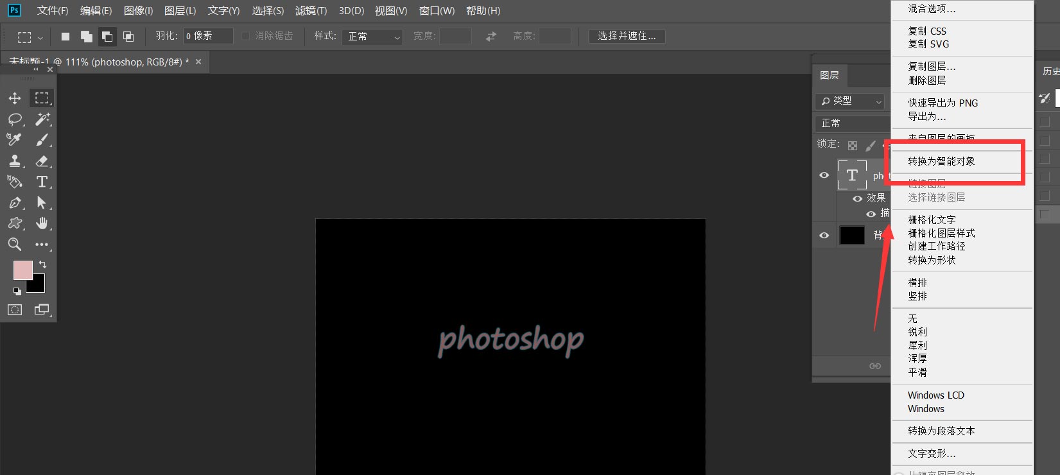This screenshot has height=475, width=1060.
Task: Close the photoshop document tab
Action: tap(198, 62)
